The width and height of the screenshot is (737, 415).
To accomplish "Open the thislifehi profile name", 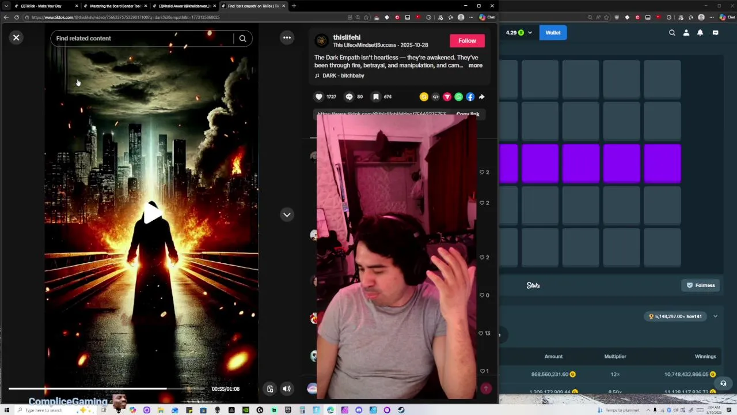I will 347,37.
